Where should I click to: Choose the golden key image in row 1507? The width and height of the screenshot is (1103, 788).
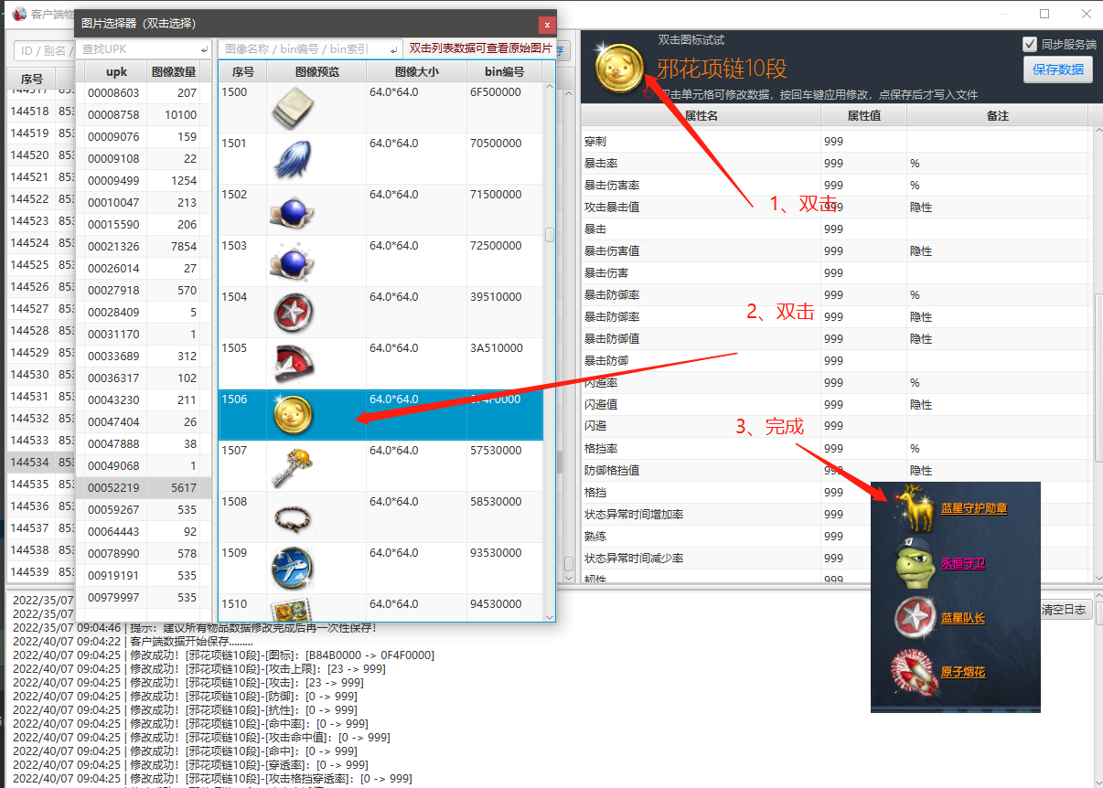[x=293, y=466]
